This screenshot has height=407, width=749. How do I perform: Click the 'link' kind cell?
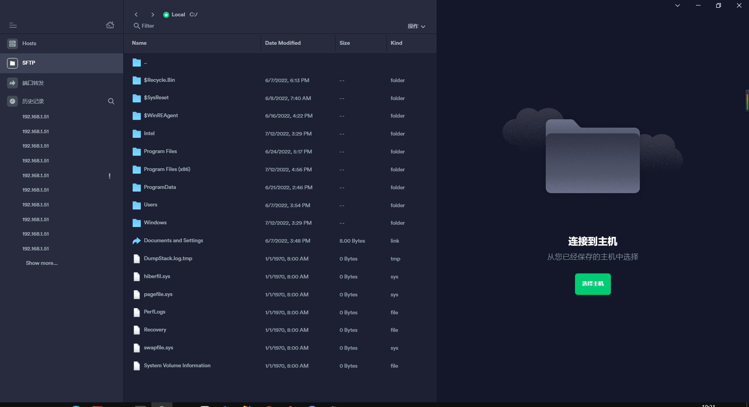point(395,241)
